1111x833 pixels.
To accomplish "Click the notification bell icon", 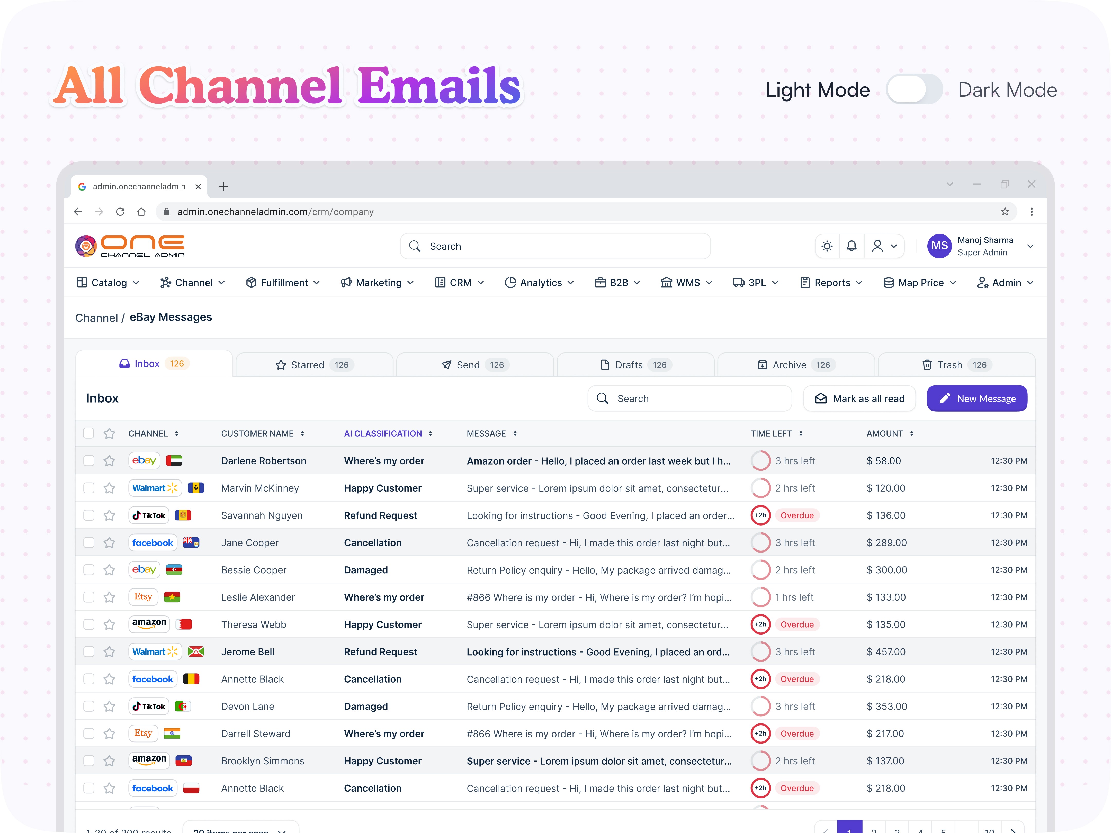I will click(851, 246).
